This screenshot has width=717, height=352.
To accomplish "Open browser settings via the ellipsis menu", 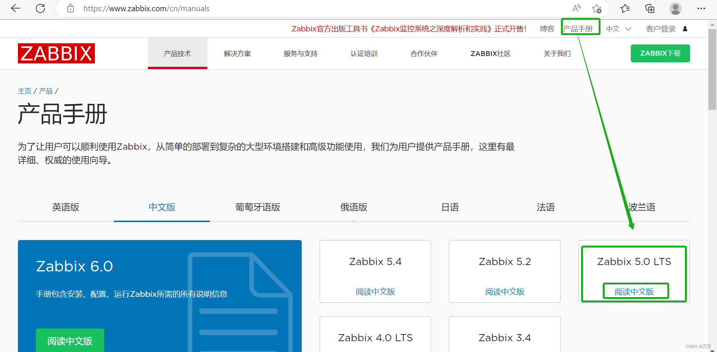I will [702, 8].
